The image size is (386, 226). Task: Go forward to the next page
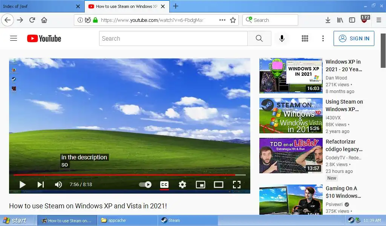[x=20, y=20]
